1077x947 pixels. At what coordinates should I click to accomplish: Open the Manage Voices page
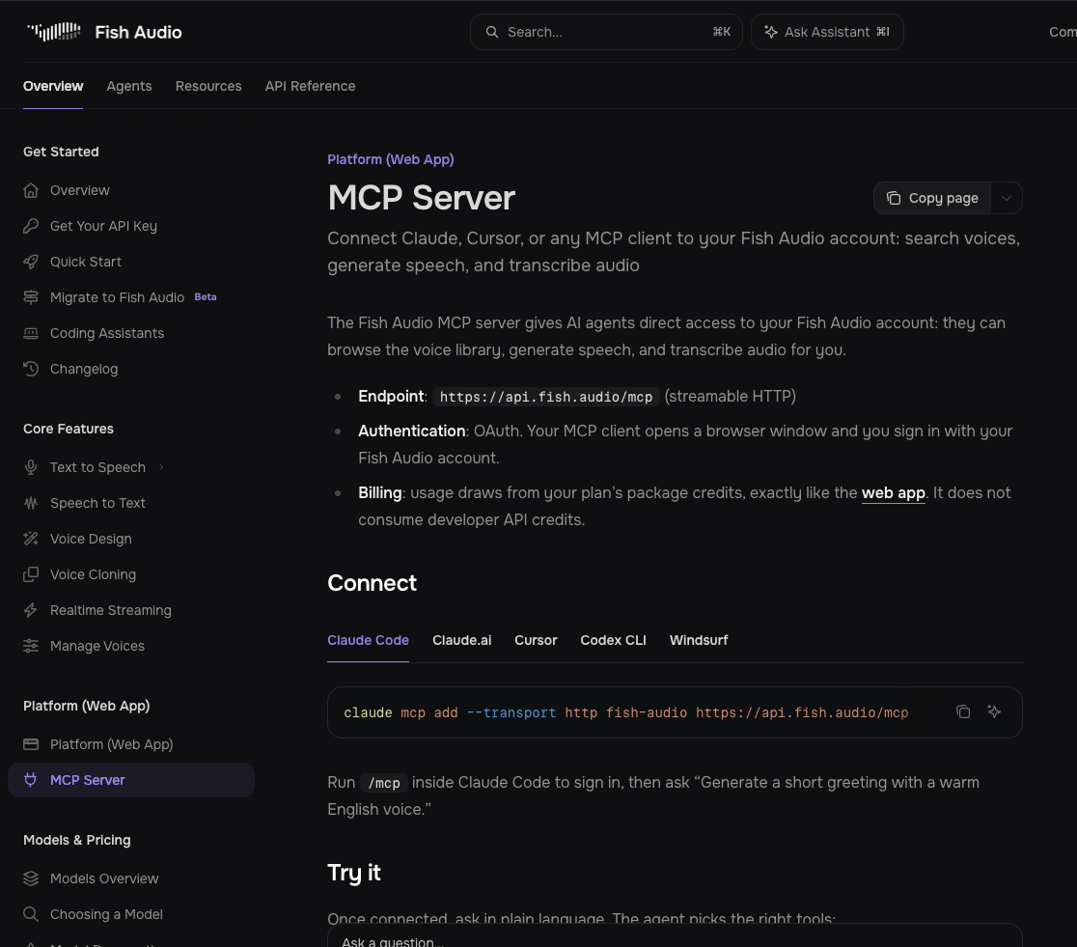(x=97, y=646)
